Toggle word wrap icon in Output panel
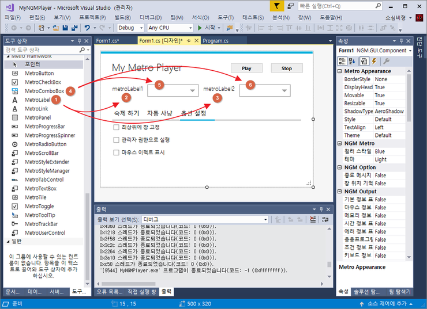The image size is (427, 309). [325, 219]
